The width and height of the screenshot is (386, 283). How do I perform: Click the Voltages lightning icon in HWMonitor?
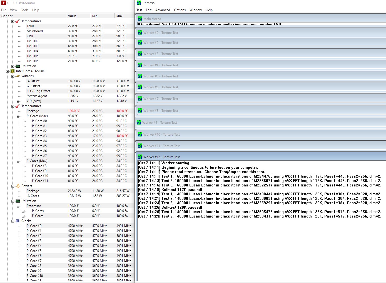[x=18, y=76]
